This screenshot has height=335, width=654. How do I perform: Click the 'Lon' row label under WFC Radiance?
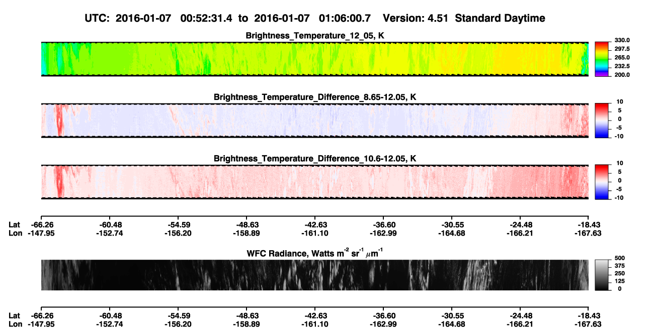coord(15,324)
